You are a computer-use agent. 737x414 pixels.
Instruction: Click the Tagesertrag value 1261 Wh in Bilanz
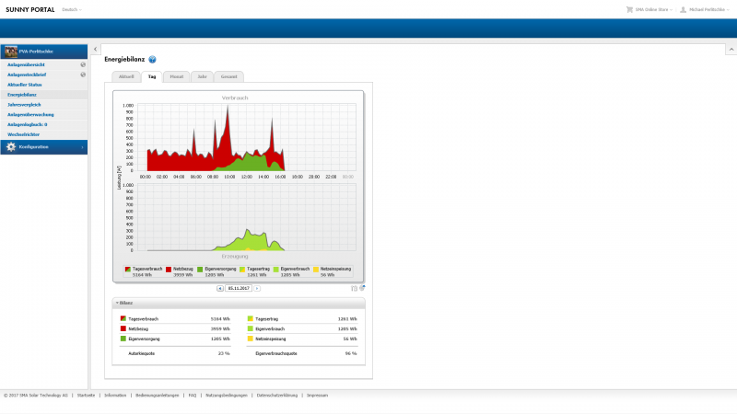point(347,318)
